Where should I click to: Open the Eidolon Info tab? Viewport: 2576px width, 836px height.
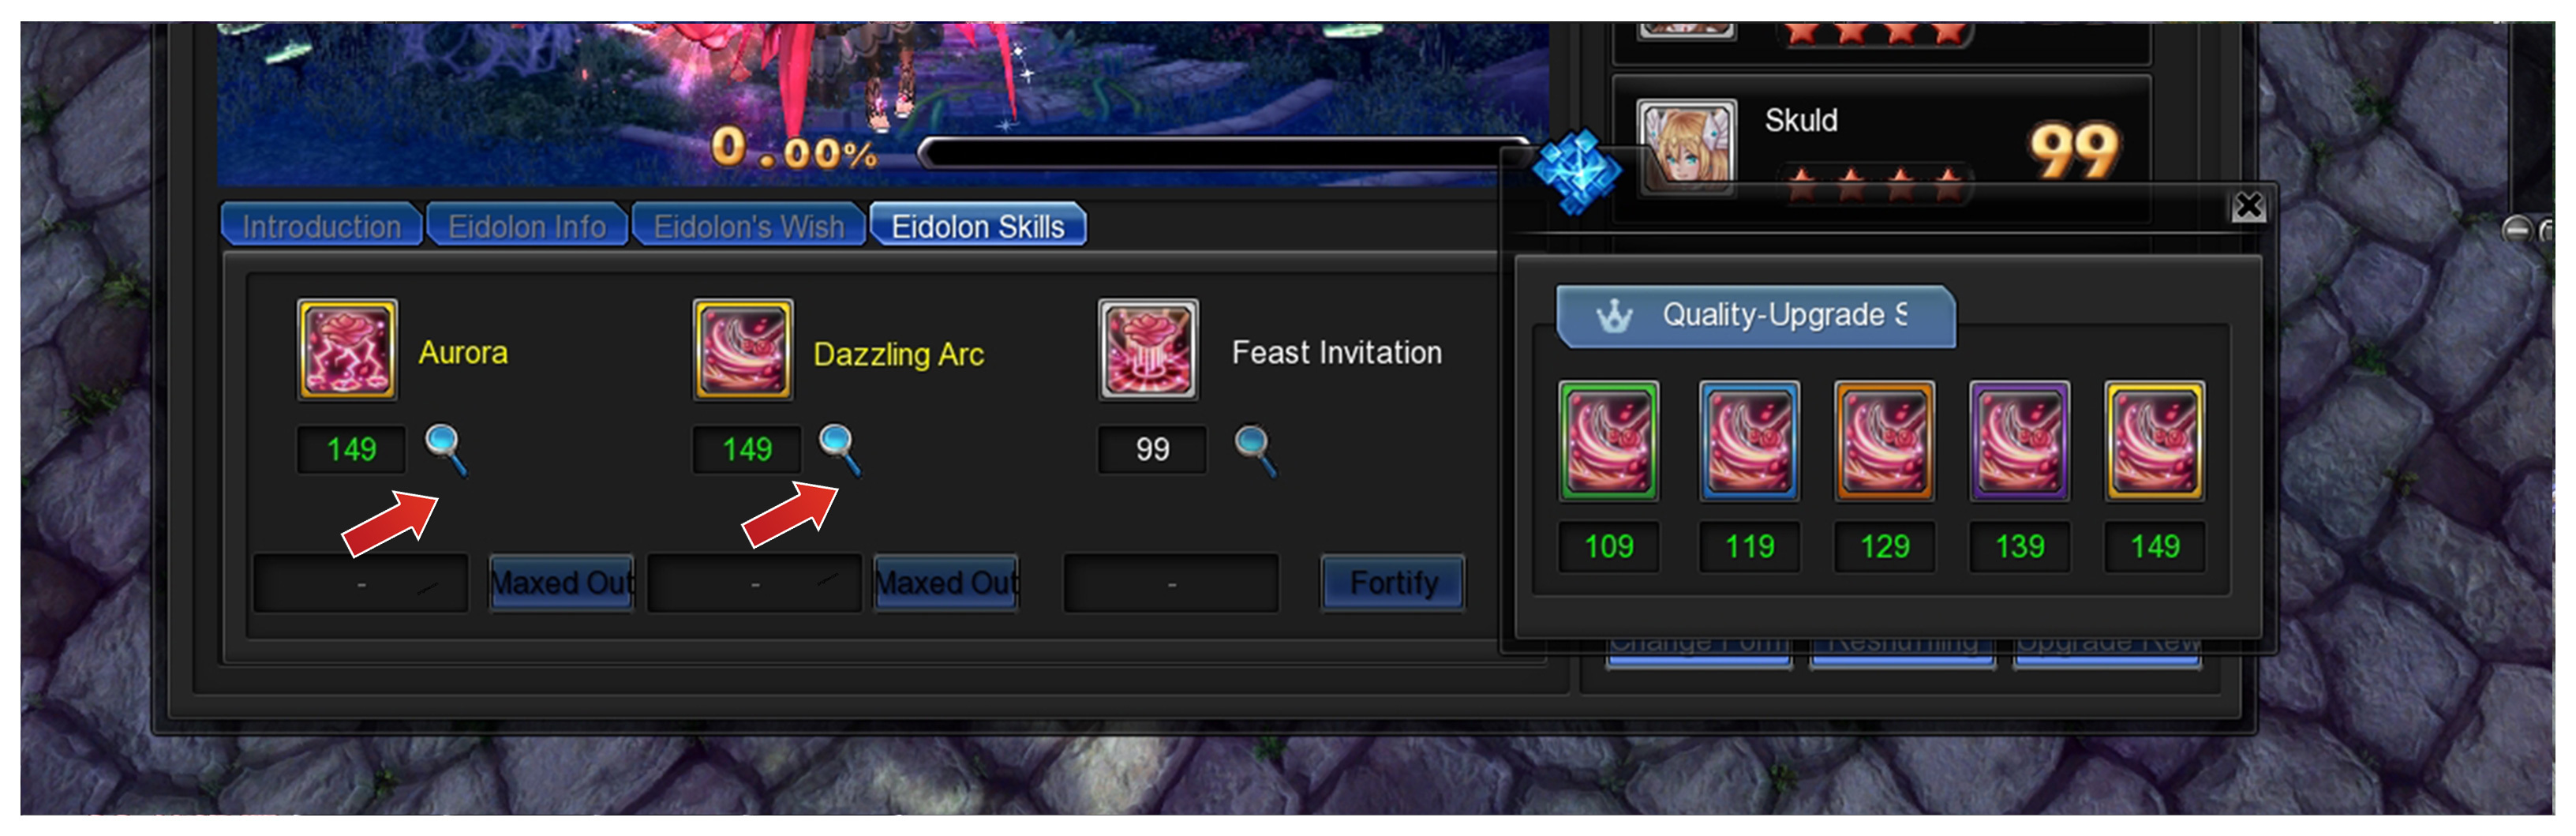527,226
